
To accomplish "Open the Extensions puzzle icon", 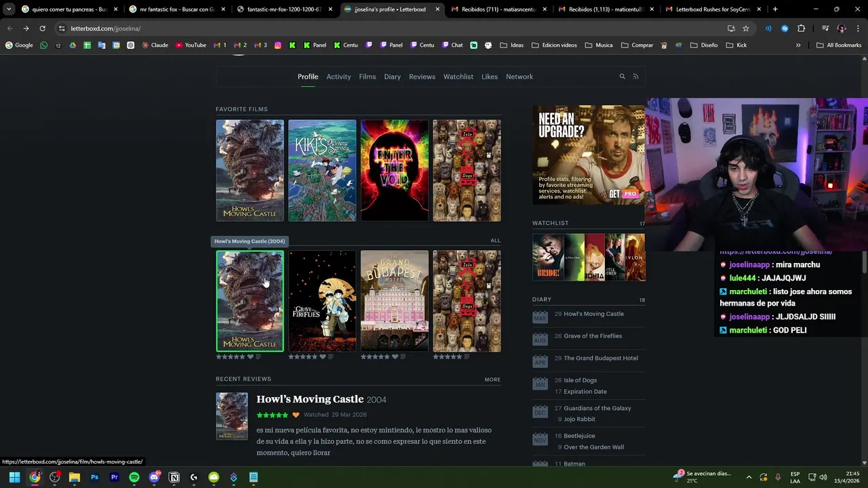I will click(x=801, y=28).
